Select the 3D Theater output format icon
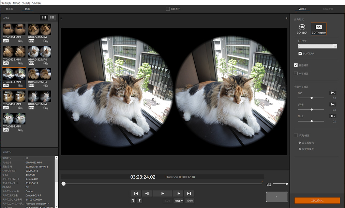This screenshot has width=345, height=208. tap(319, 27)
